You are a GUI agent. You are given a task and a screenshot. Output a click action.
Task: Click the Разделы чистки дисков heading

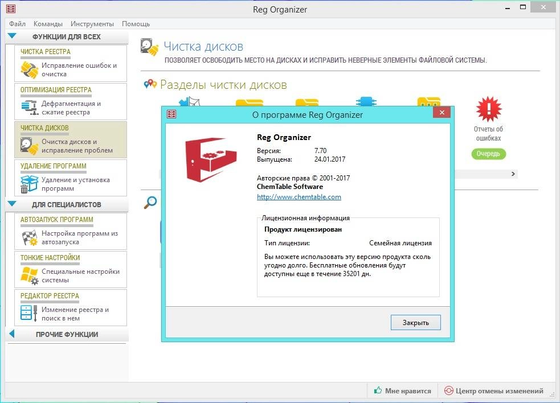(x=223, y=85)
